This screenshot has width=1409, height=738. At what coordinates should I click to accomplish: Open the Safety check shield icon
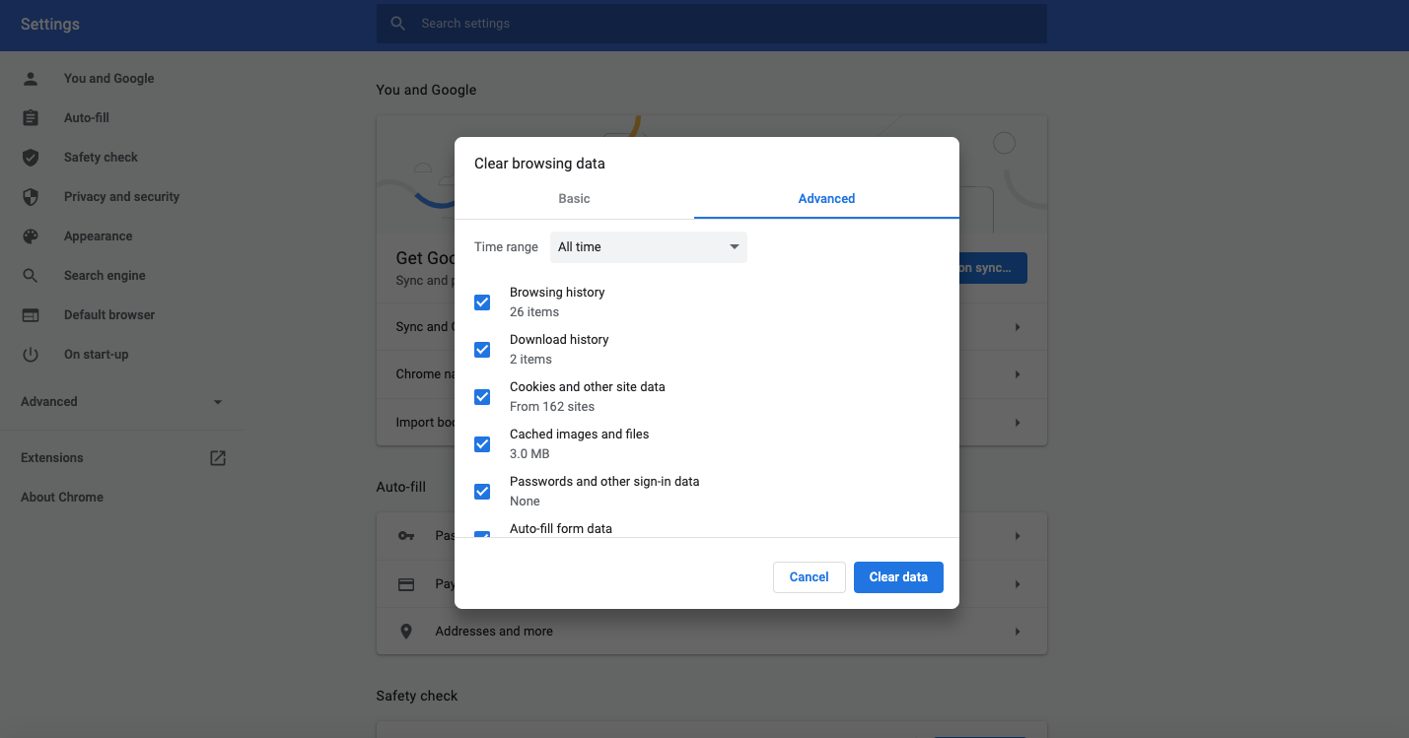[31, 158]
